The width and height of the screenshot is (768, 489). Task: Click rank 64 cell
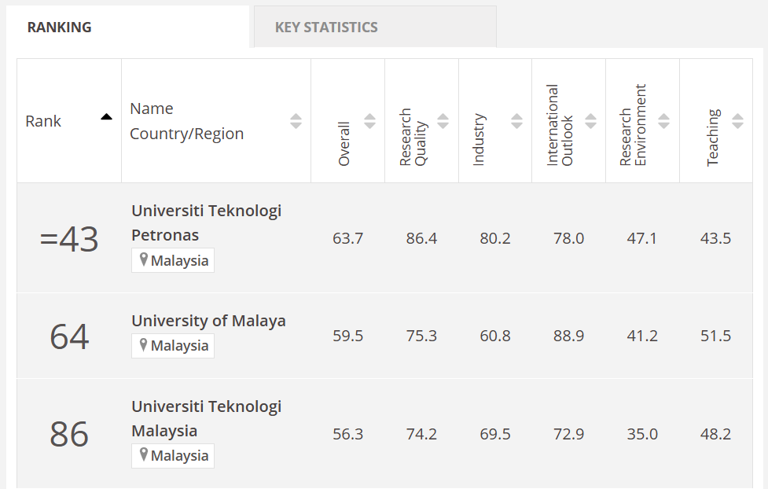pos(69,336)
